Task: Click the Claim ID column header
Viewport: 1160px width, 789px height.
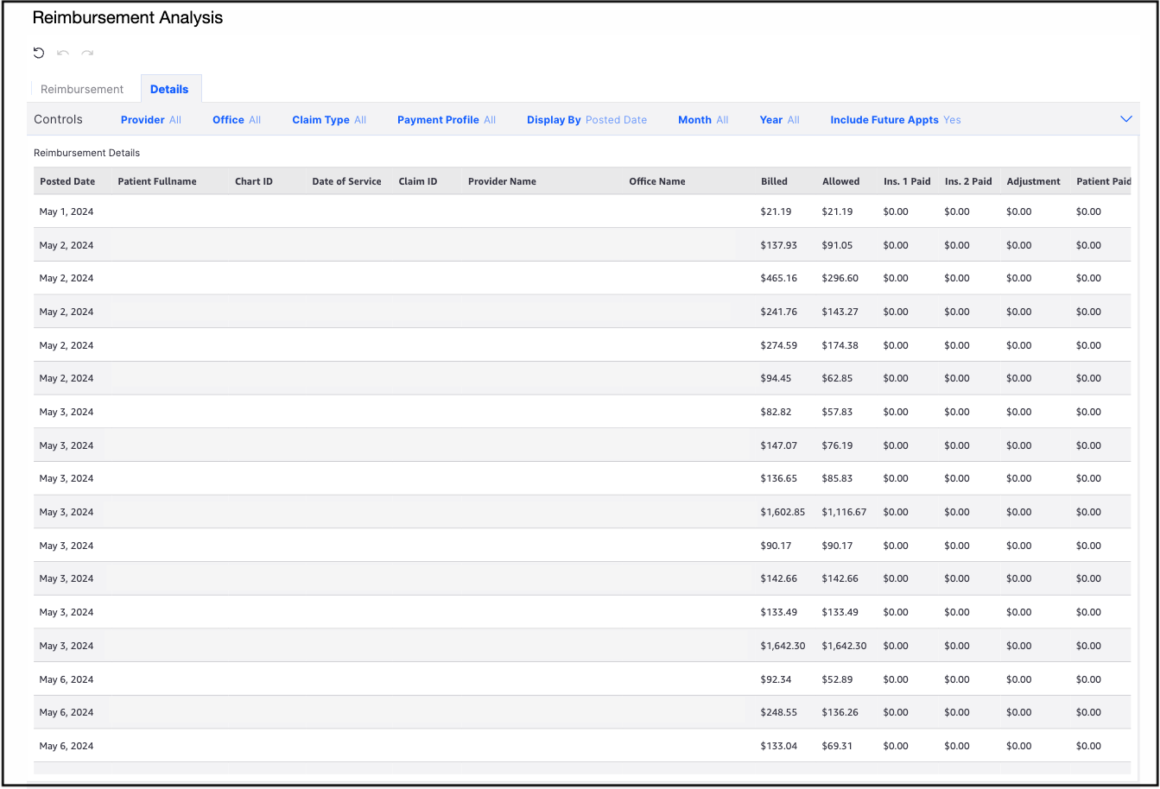Action: tap(418, 181)
